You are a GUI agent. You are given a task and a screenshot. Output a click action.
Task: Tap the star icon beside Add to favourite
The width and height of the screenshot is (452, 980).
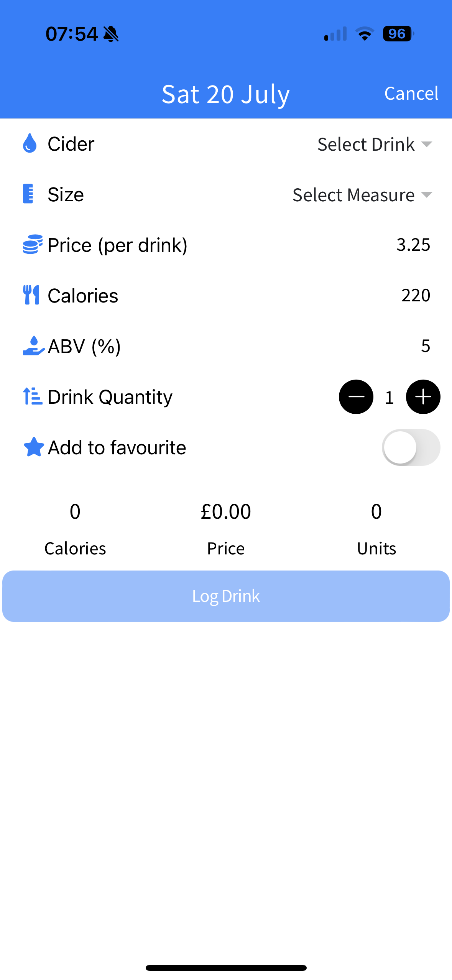click(34, 447)
